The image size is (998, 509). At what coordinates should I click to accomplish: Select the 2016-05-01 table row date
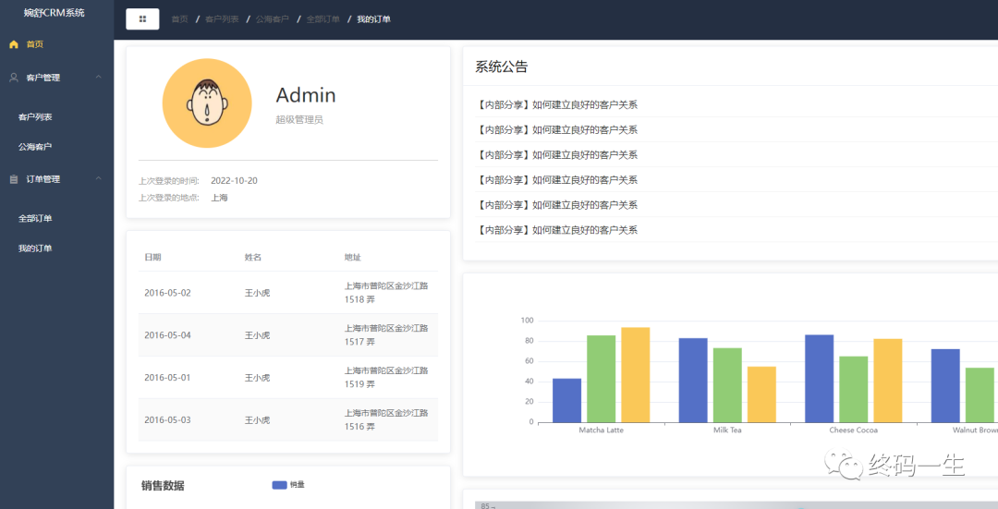(167, 378)
